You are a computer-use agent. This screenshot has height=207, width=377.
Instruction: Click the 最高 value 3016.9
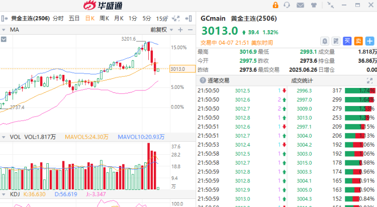click(x=248, y=52)
